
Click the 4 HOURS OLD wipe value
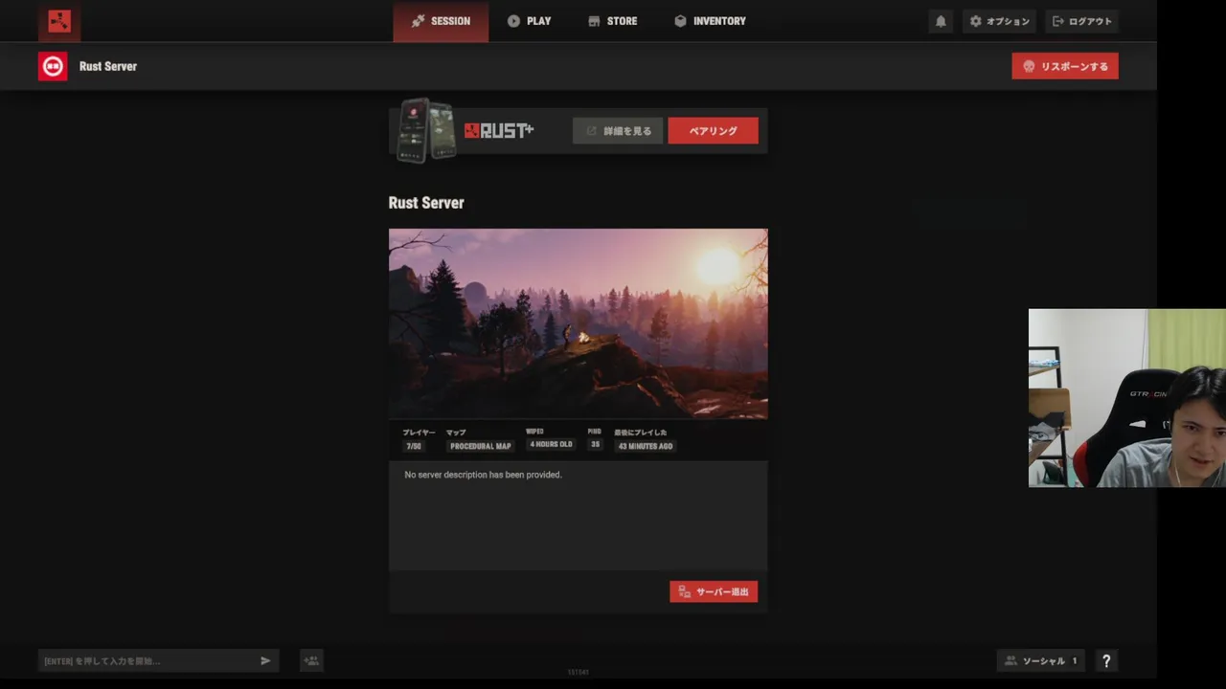pos(551,445)
